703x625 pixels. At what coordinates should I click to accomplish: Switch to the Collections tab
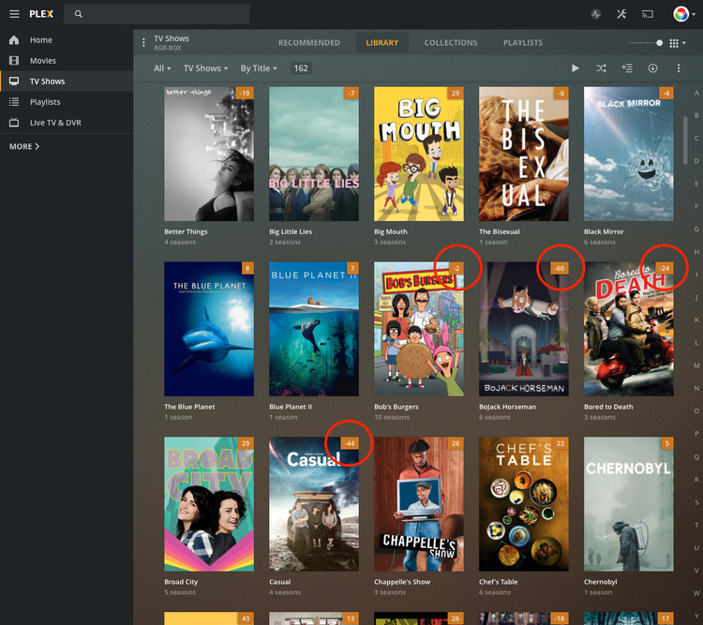click(451, 42)
